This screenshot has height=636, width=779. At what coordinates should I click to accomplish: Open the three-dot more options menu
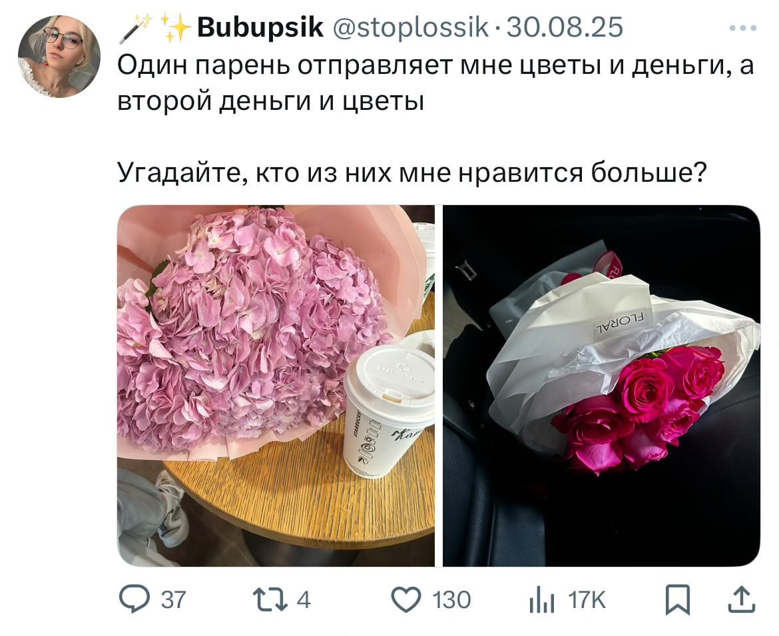tap(743, 29)
